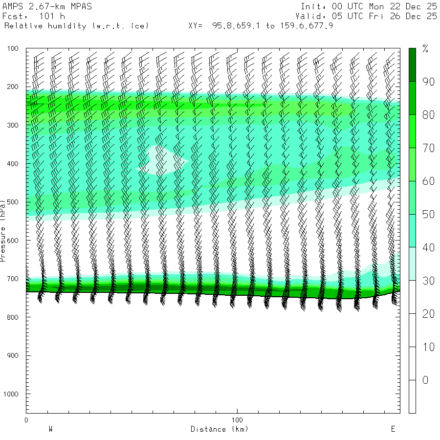Screen dimensions: 440x440
Task: Click the colorbar label '20'
Action: [428, 314]
